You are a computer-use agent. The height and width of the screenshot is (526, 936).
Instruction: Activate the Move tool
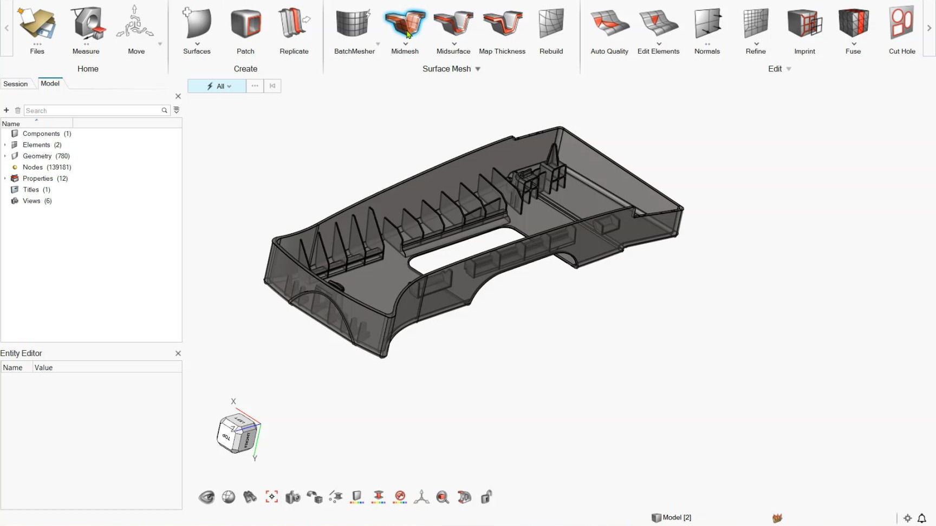136,30
